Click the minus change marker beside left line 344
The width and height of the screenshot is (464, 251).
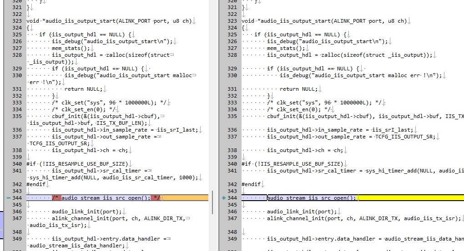(9, 198)
